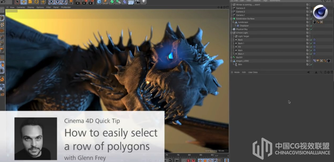Select Camera.2 in object list
The width and height of the screenshot is (334, 162).
(x=241, y=12)
